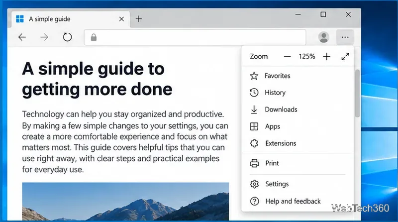398x222 pixels.
Task: Enter full screen with the expand icon
Action: (345, 56)
